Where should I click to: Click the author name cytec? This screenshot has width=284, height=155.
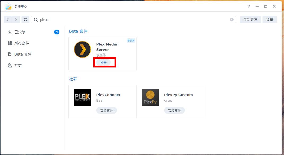click(168, 100)
